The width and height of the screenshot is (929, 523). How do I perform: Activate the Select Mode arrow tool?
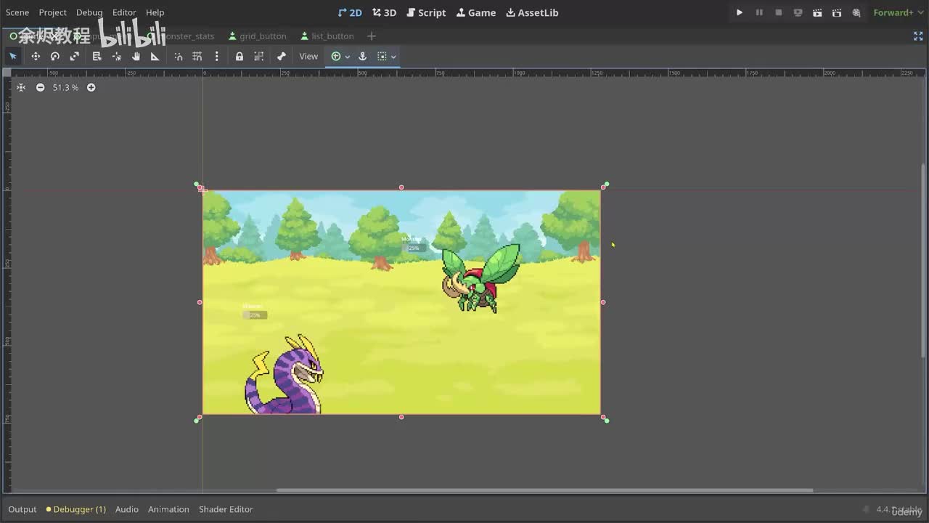pos(13,56)
